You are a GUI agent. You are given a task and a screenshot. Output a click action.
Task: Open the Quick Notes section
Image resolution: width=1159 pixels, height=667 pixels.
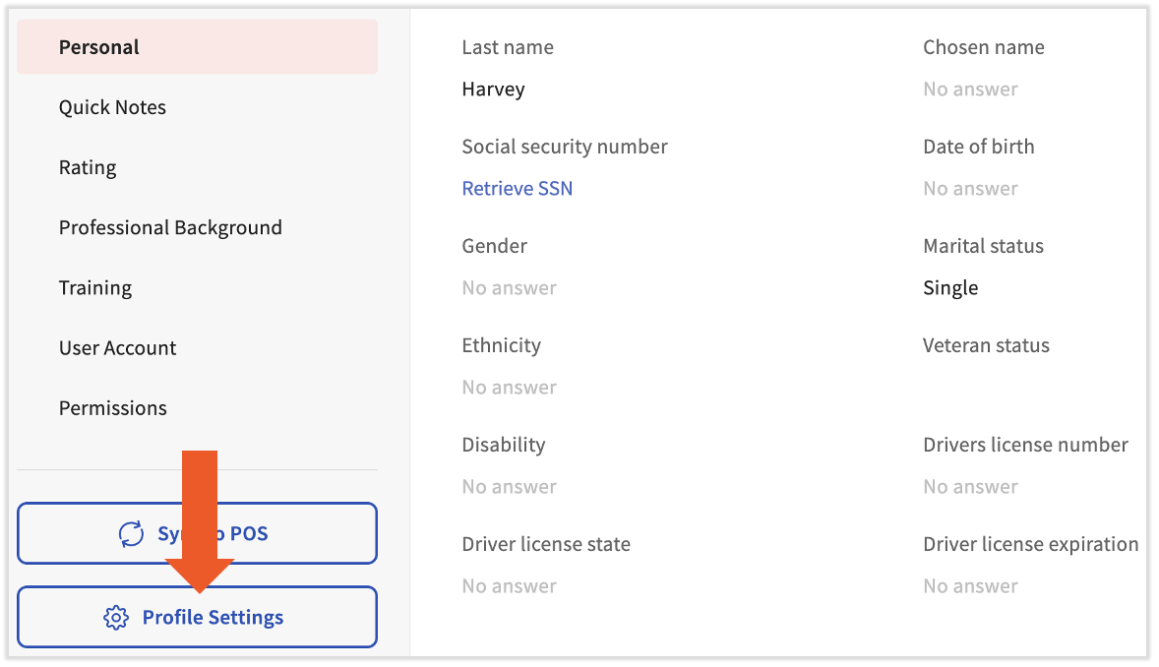(112, 107)
